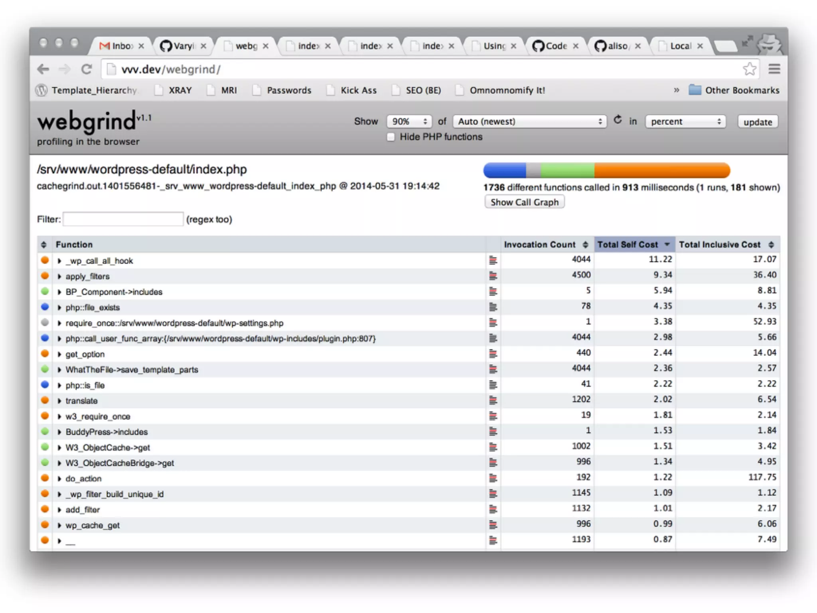Open the XRAY bookmark

click(174, 90)
